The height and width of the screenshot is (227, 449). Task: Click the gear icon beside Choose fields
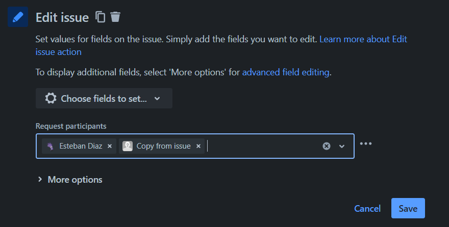[x=51, y=98]
